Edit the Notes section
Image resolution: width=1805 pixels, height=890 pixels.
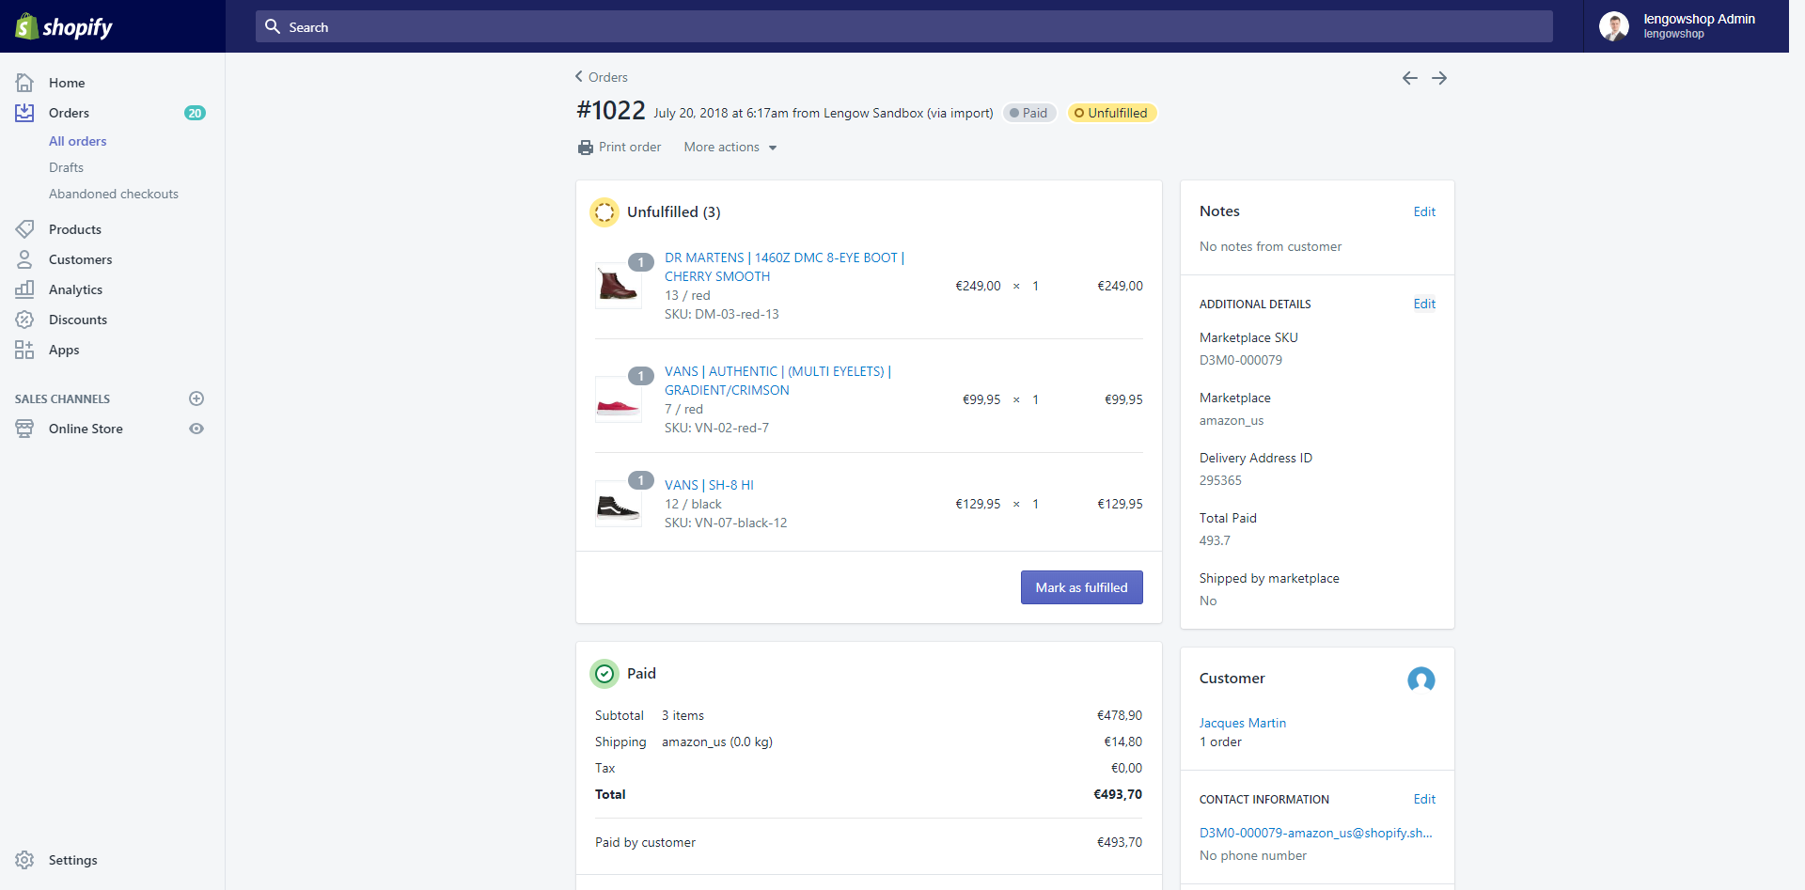[1424, 211]
